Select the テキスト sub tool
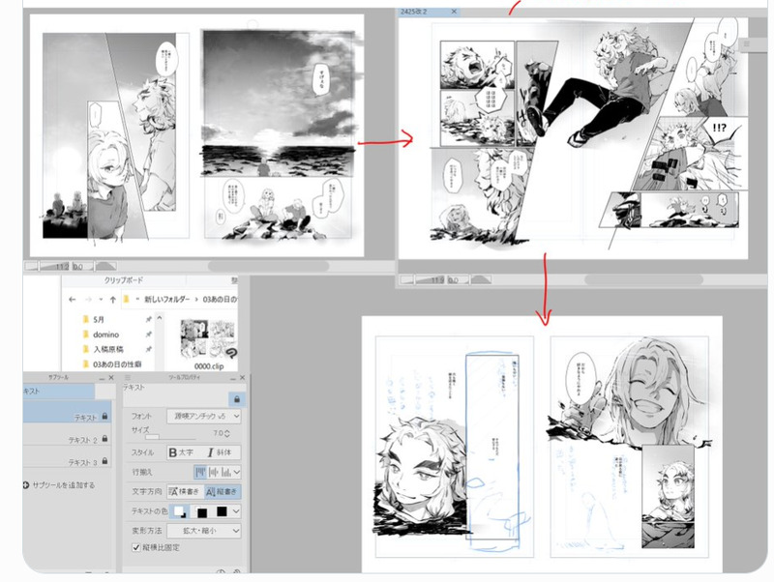 tap(67, 413)
